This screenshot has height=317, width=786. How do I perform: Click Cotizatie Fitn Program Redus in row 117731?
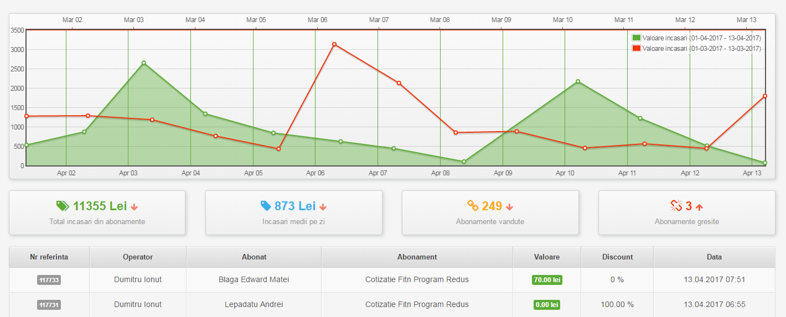tap(417, 304)
